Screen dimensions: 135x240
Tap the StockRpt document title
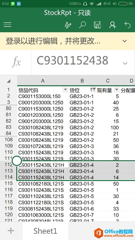67,13
